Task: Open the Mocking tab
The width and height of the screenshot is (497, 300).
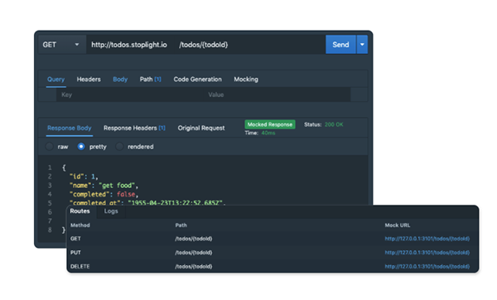Action: (246, 80)
